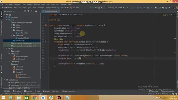Open Chrome from the taskbar
The height and width of the screenshot is (100, 178).
(35, 97)
